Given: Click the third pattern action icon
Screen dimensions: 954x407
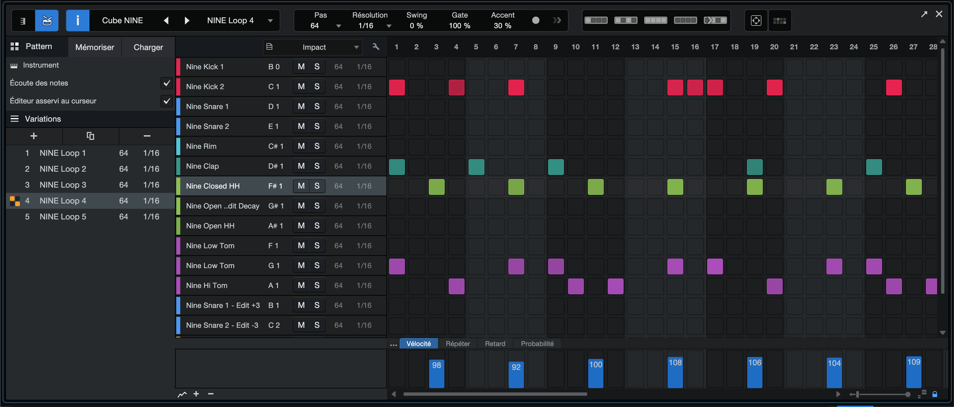Looking at the screenshot, I should pos(655,20).
